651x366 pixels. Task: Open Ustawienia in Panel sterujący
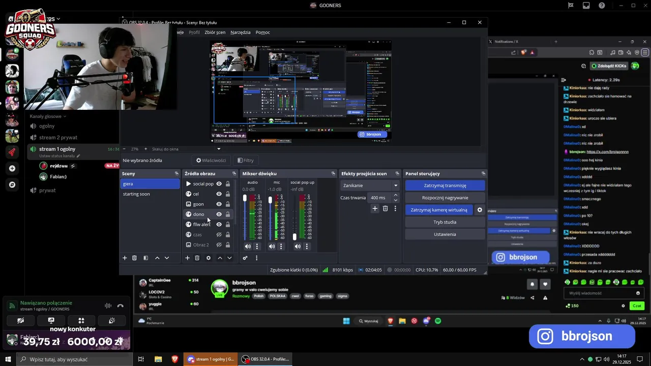(x=445, y=234)
